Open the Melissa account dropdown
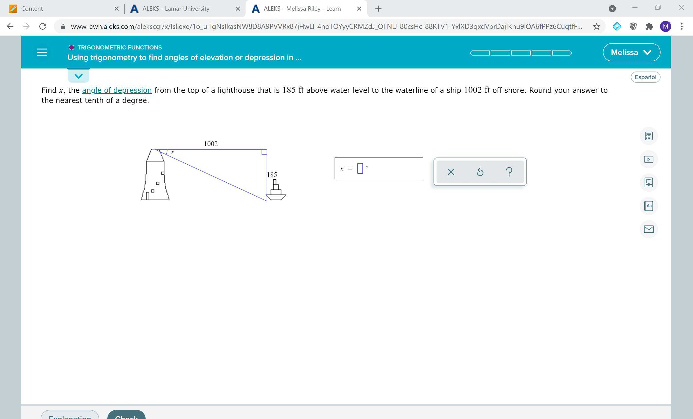Image resolution: width=693 pixels, height=419 pixels. tap(631, 52)
